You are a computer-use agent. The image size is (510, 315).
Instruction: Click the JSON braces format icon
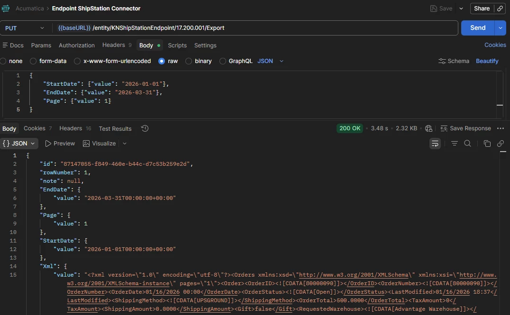6,144
